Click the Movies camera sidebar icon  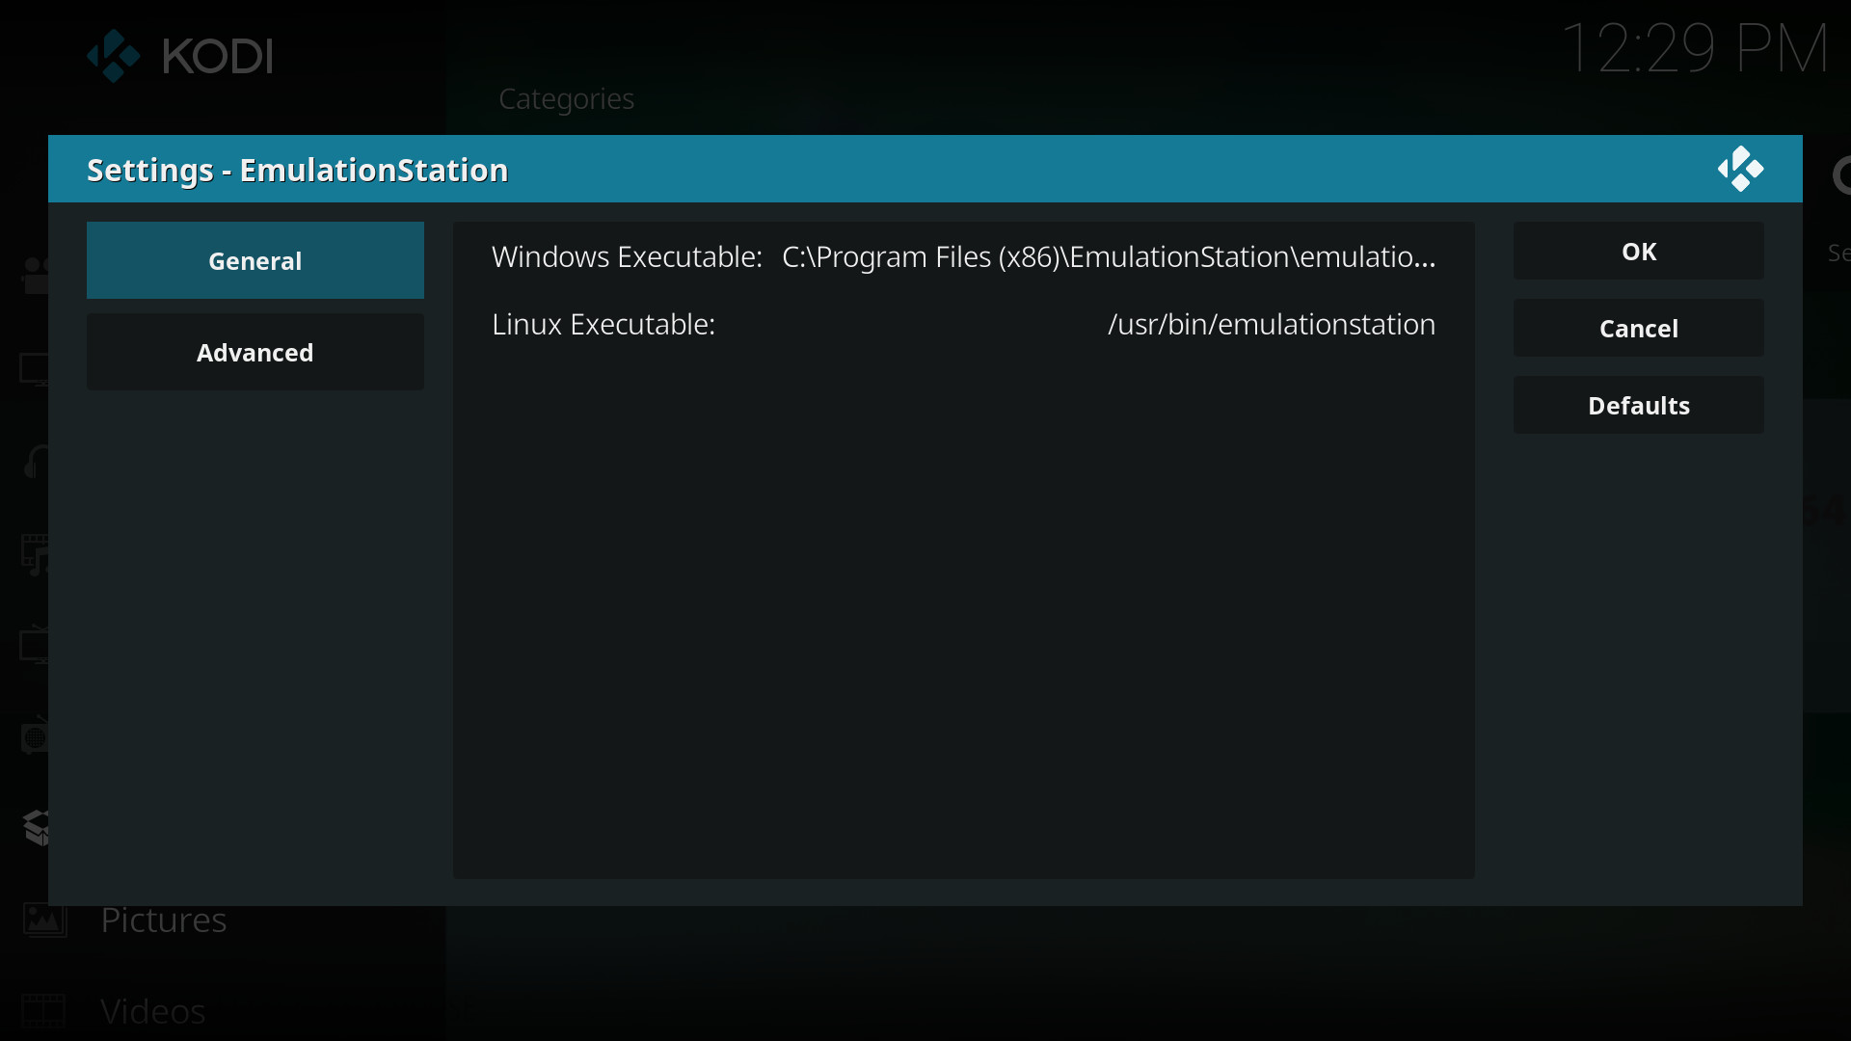(x=36, y=276)
